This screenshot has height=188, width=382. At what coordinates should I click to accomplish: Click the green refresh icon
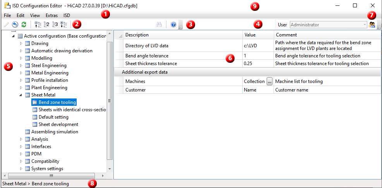tap(24, 24)
